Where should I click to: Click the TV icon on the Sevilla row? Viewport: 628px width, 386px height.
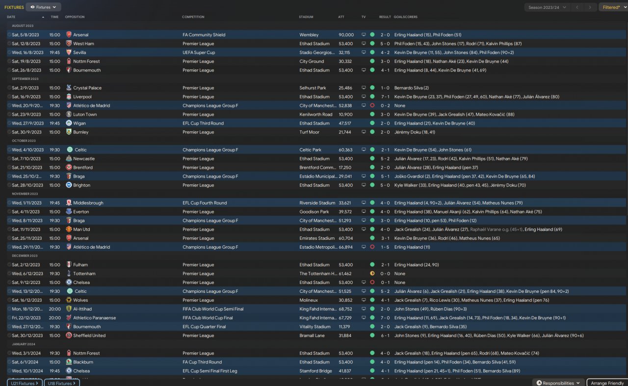[364, 52]
